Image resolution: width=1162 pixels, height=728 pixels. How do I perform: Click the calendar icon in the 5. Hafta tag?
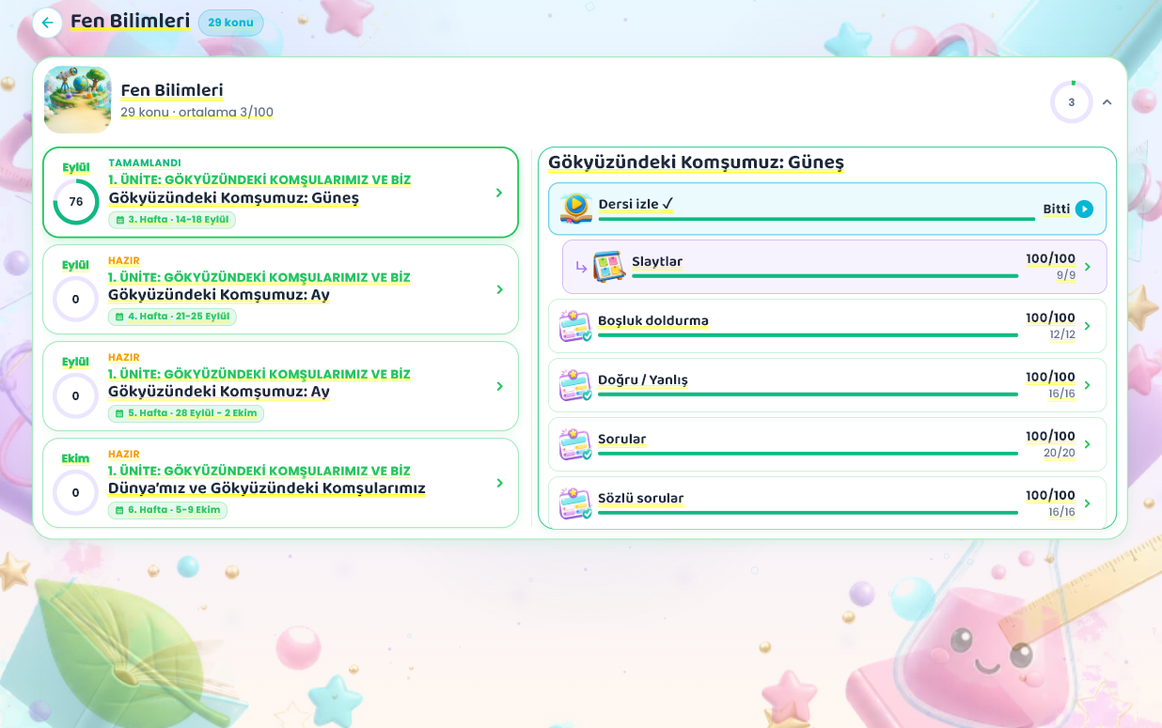[x=119, y=413]
